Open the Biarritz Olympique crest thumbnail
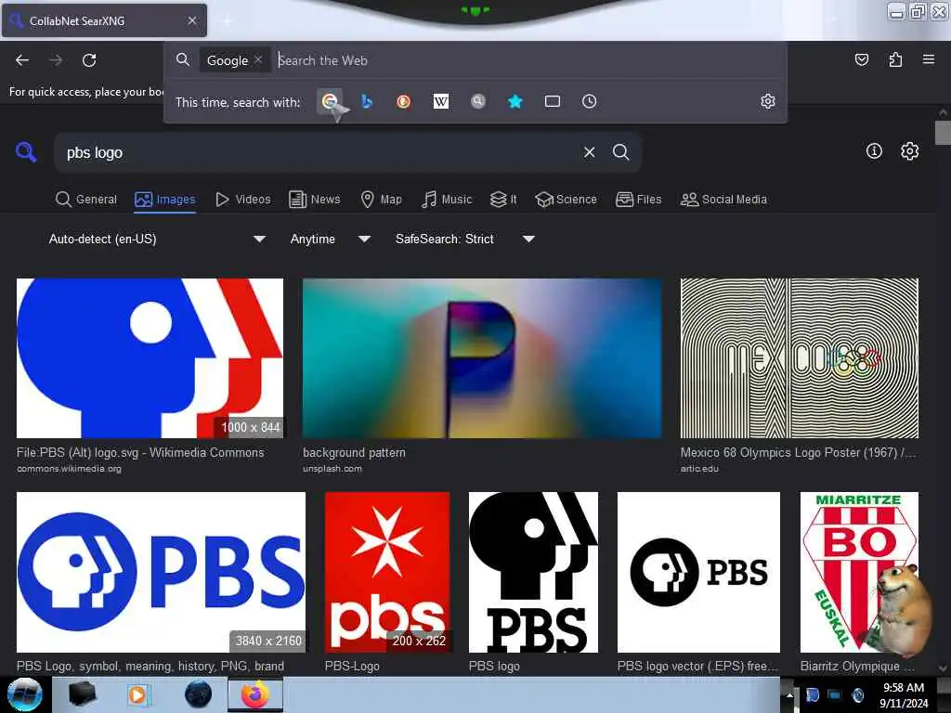The height and width of the screenshot is (713, 951). [859, 572]
